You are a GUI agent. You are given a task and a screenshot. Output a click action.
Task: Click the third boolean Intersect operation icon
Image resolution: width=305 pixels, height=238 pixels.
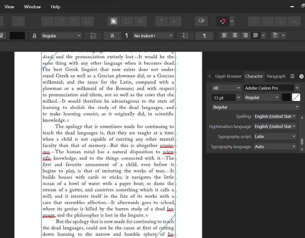281,21
